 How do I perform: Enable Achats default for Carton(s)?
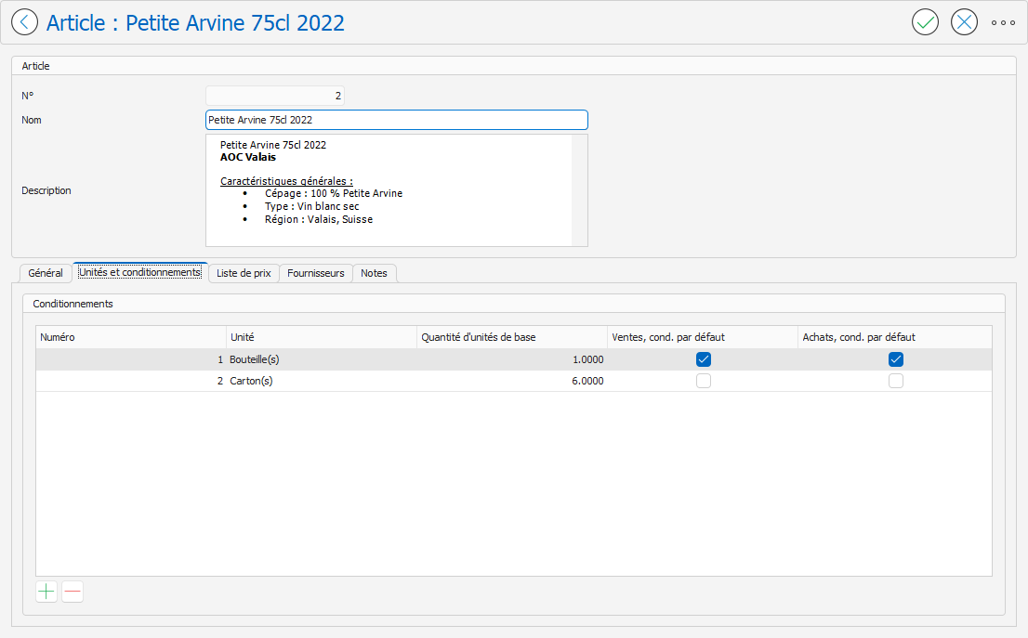click(895, 381)
